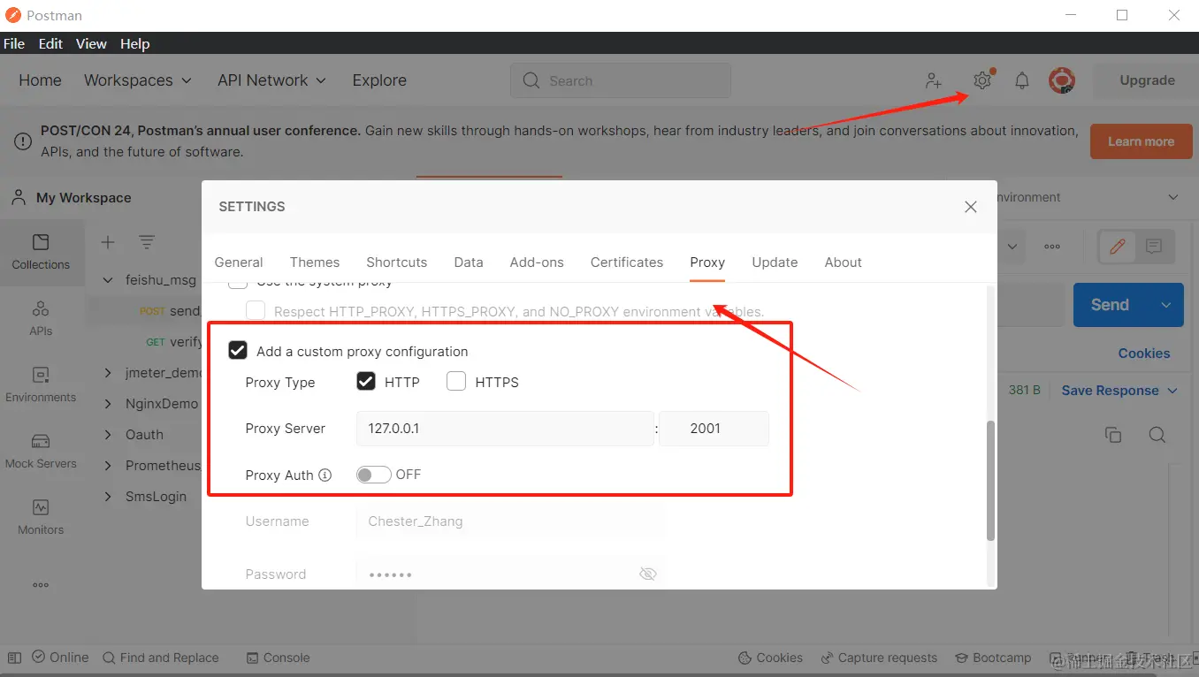Open the Save Response dropdown
The image size is (1199, 677).
(x=1119, y=391)
